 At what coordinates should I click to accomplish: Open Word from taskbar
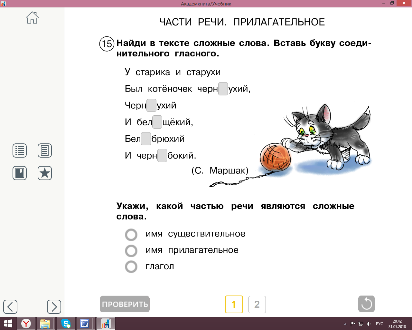click(x=85, y=324)
